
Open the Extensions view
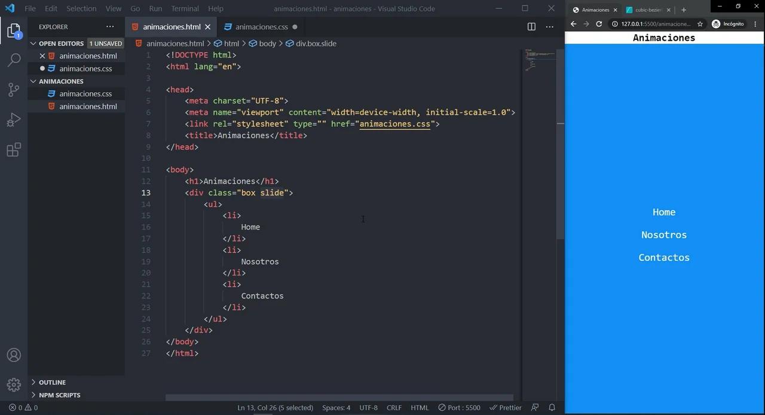[14, 149]
